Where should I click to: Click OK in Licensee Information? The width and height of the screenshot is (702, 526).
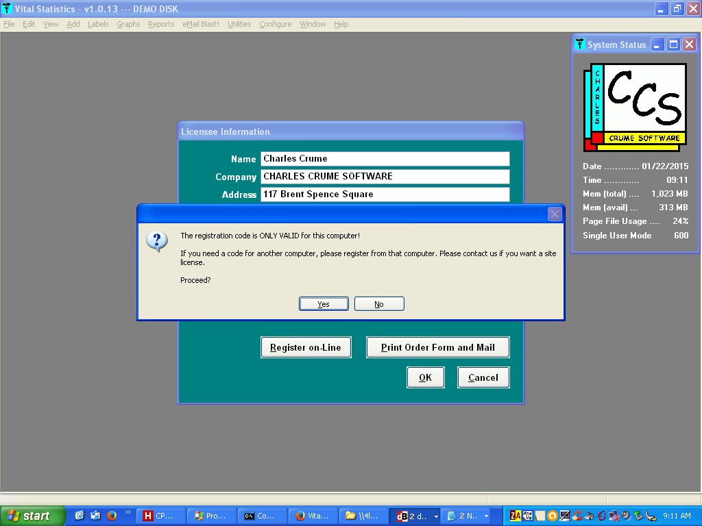click(425, 377)
